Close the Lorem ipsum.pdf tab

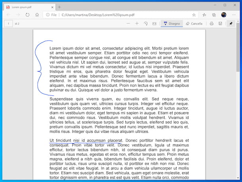52,7
